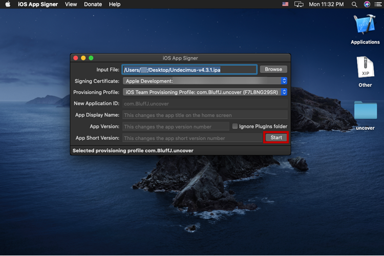
Task: Open the Applications desktop icon
Action: pos(365,29)
